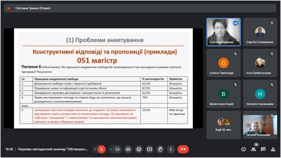Click row 'Дотримання свободи слова і творчості здобувачів'
Screen dimensions: 281x158
coord(104,84)
